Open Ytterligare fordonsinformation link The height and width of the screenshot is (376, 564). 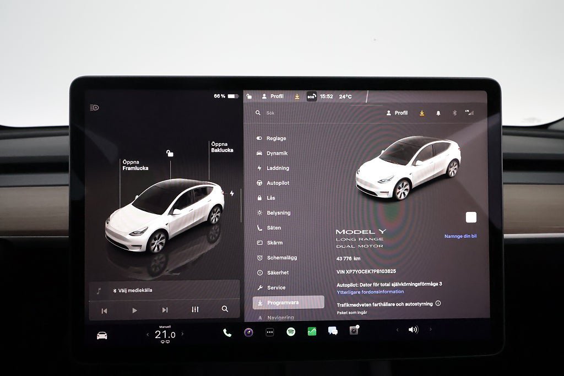click(370, 292)
